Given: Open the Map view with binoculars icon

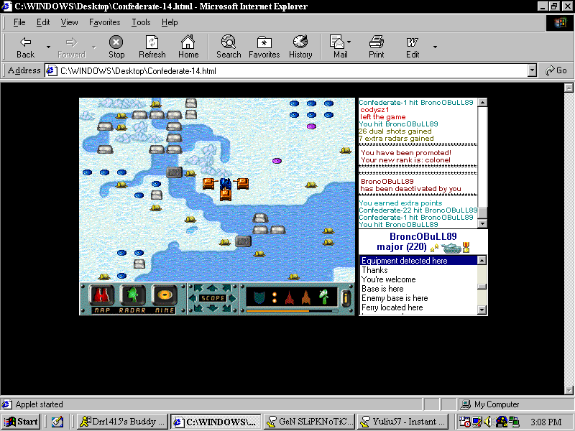Looking at the screenshot, I should pos(101,295).
